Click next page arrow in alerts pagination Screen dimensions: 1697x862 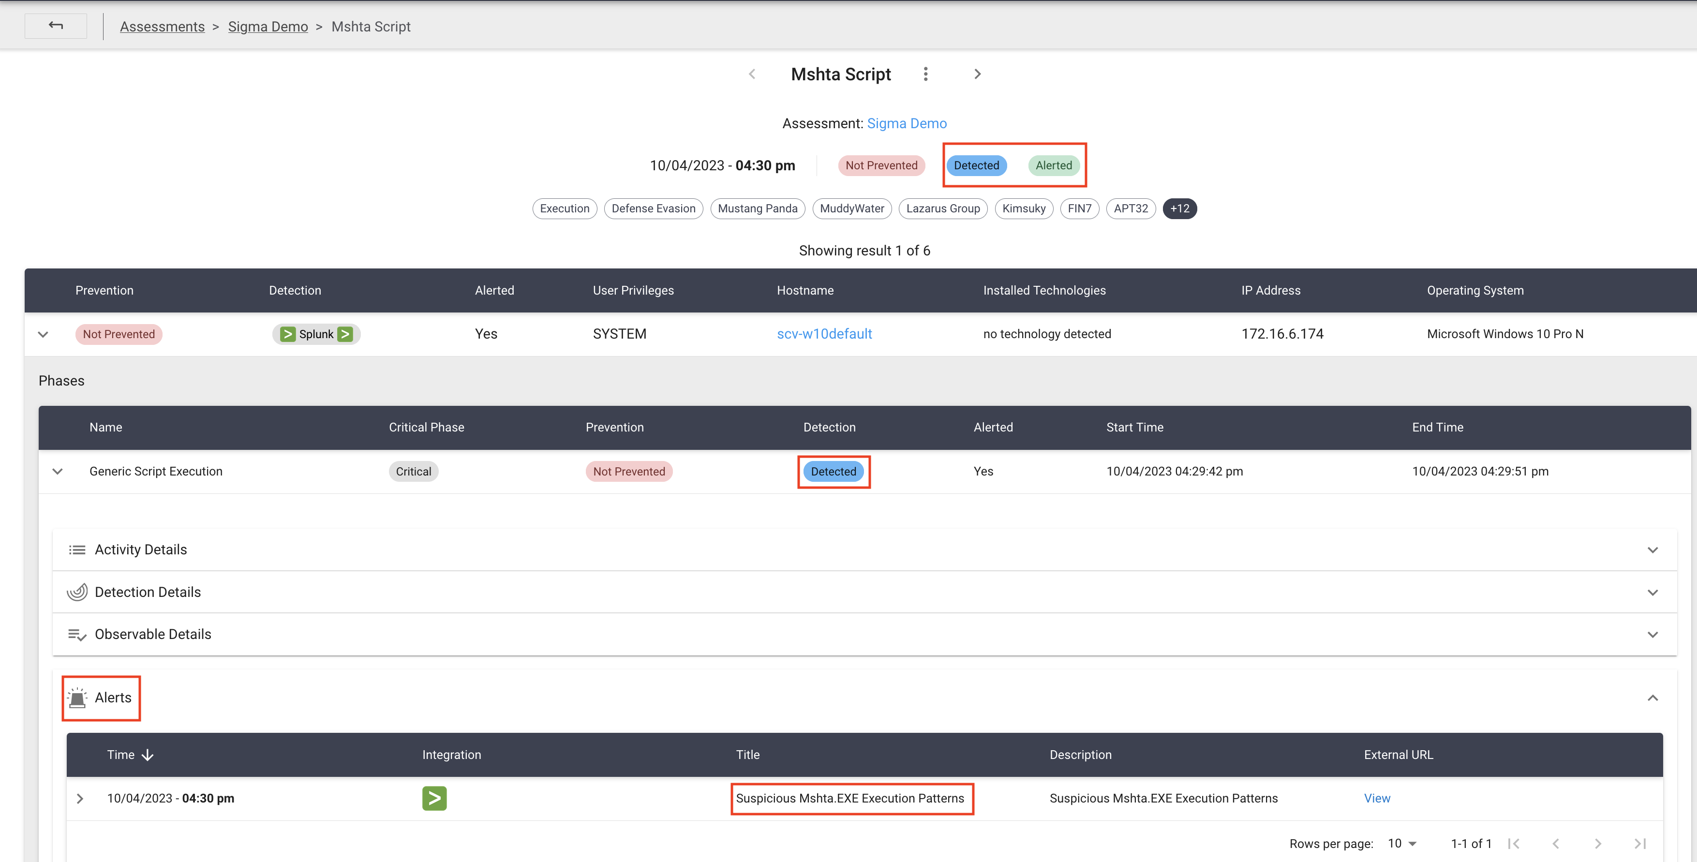(1597, 844)
